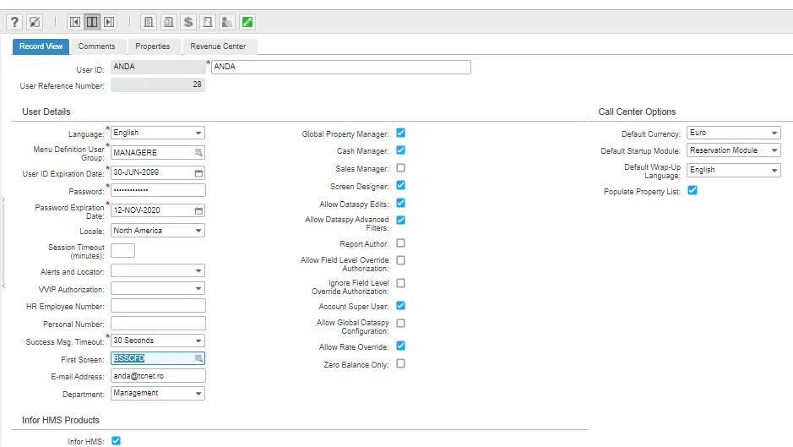Image resolution: width=793 pixels, height=447 pixels.
Task: Select the split view layout icon
Action: pos(92,22)
